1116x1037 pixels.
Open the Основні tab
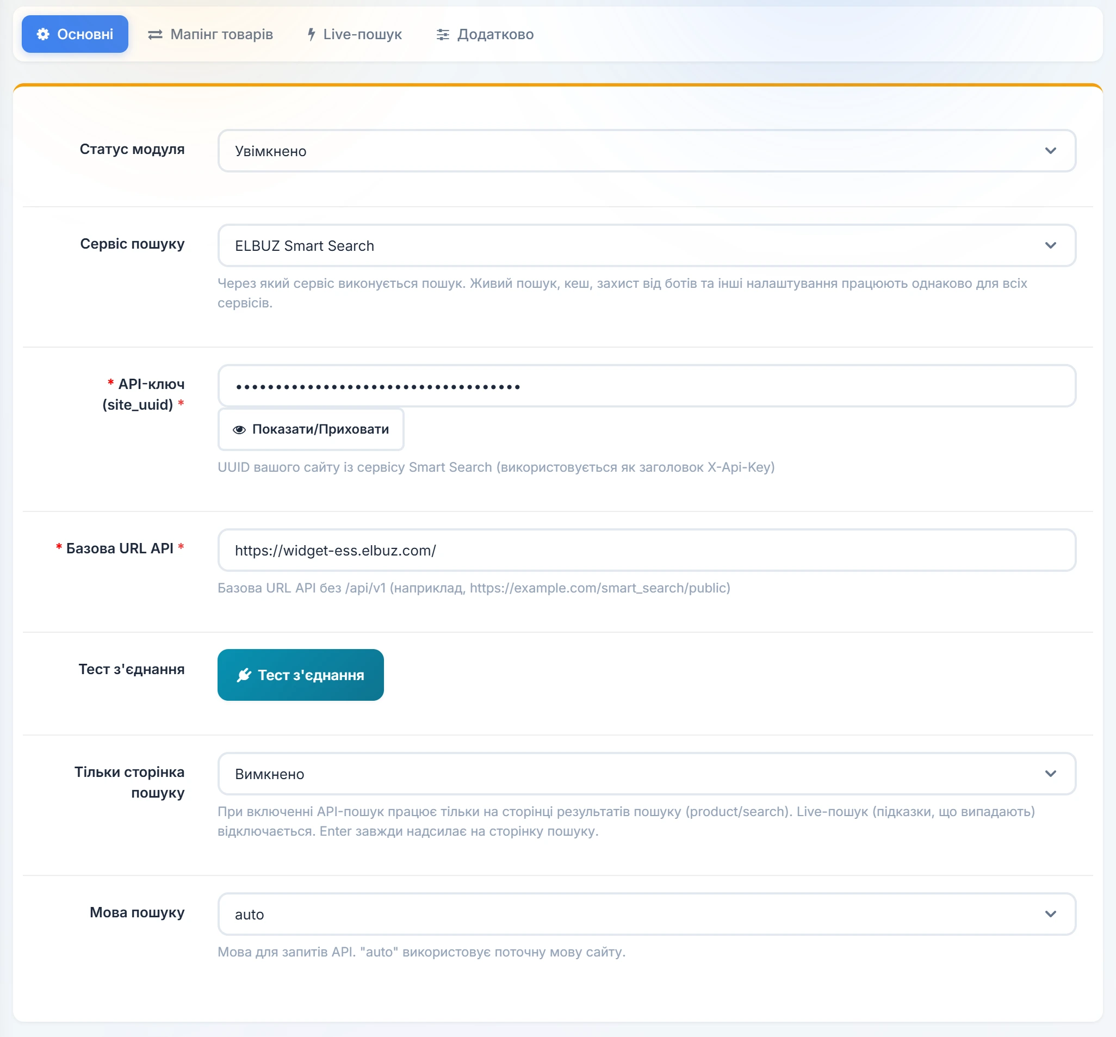tap(75, 34)
